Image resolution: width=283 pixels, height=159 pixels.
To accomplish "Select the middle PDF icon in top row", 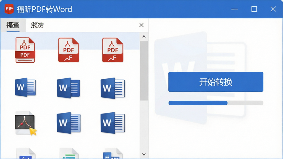I will coord(69,50).
